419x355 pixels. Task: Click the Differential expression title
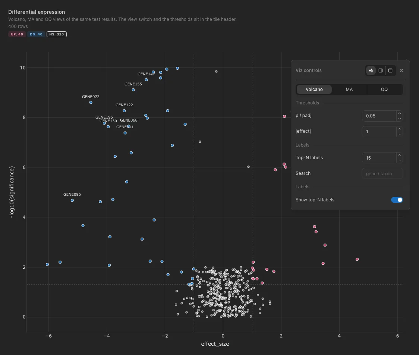37,12
